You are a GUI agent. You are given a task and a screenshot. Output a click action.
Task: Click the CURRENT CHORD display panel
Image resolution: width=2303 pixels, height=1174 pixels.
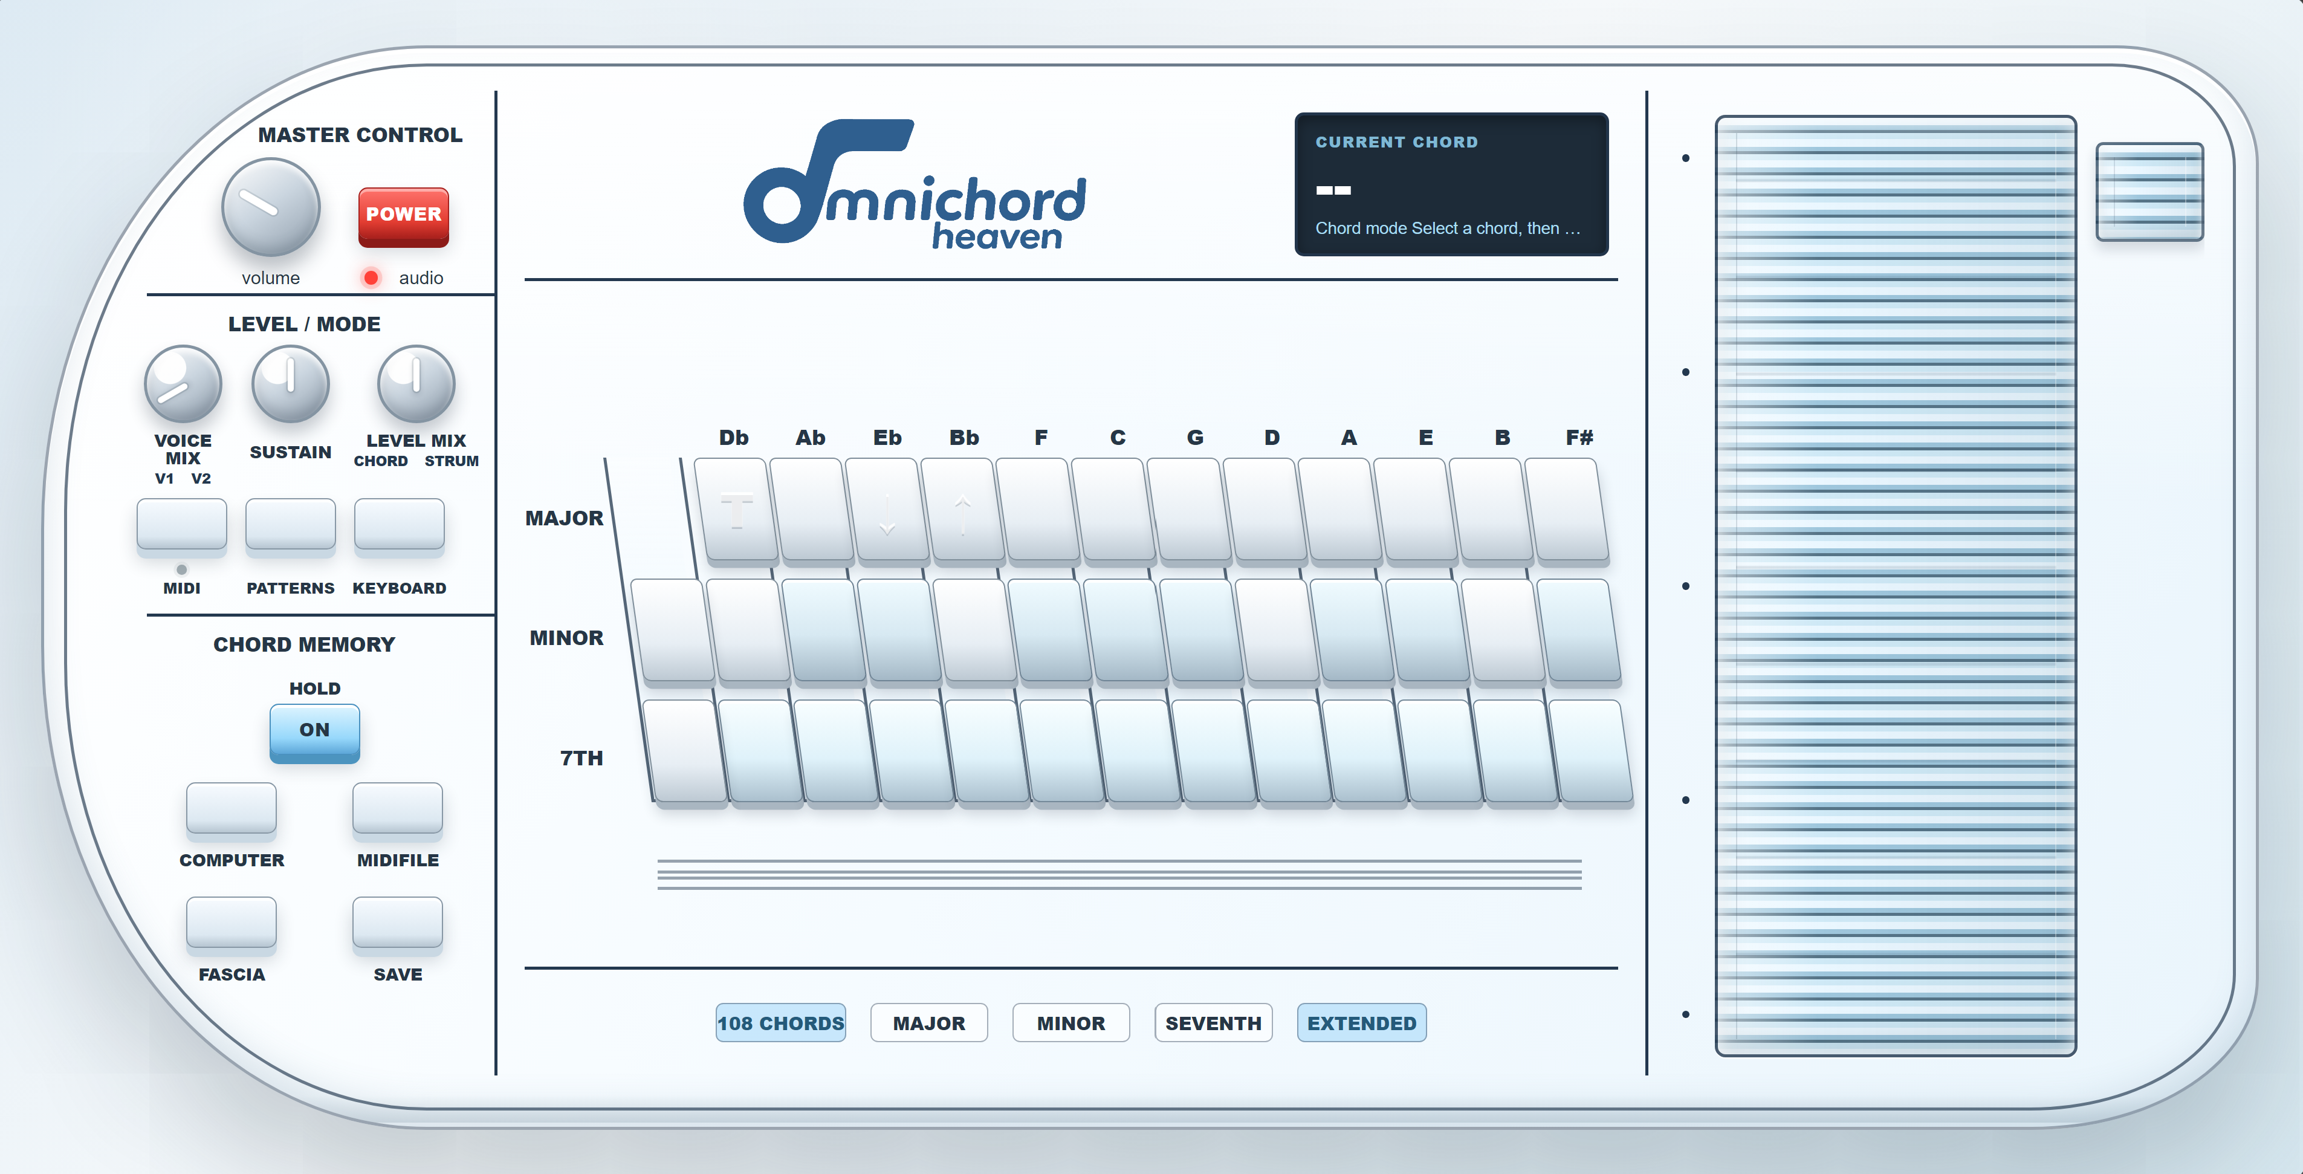[x=1452, y=184]
